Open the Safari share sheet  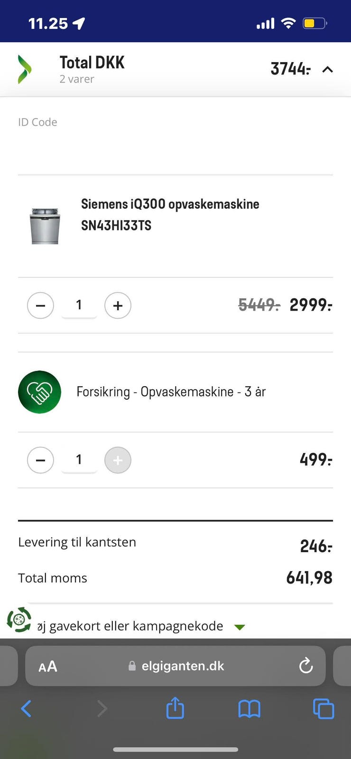coord(175,708)
